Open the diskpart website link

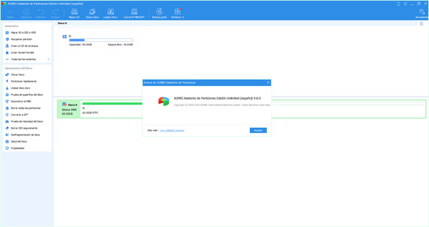172,130
